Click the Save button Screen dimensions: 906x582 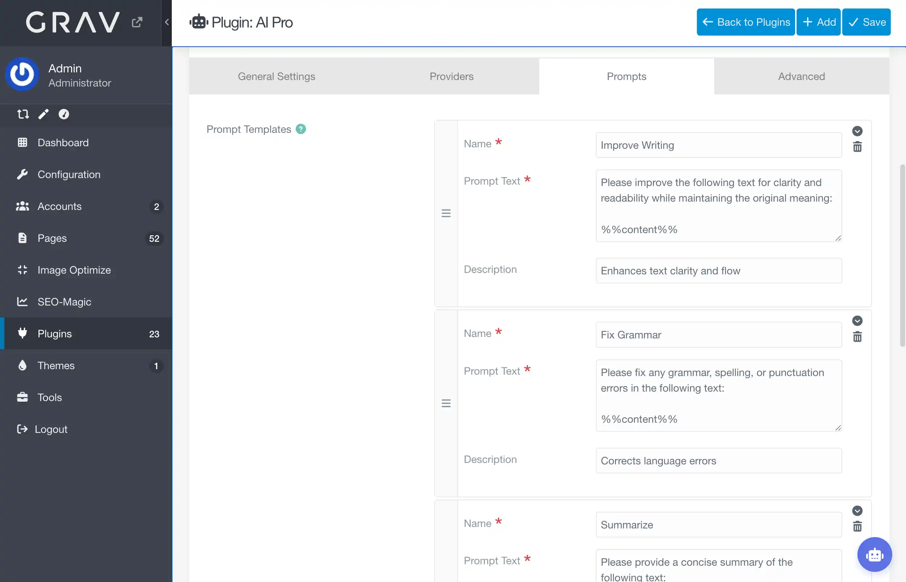(866, 22)
